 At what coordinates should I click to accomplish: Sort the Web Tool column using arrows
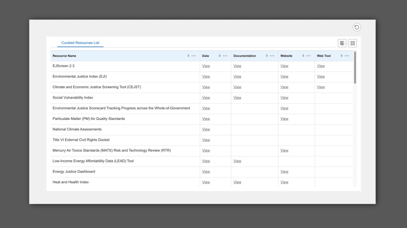[x=341, y=56]
